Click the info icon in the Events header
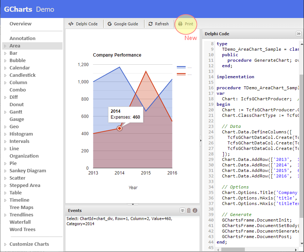 (195, 210)
